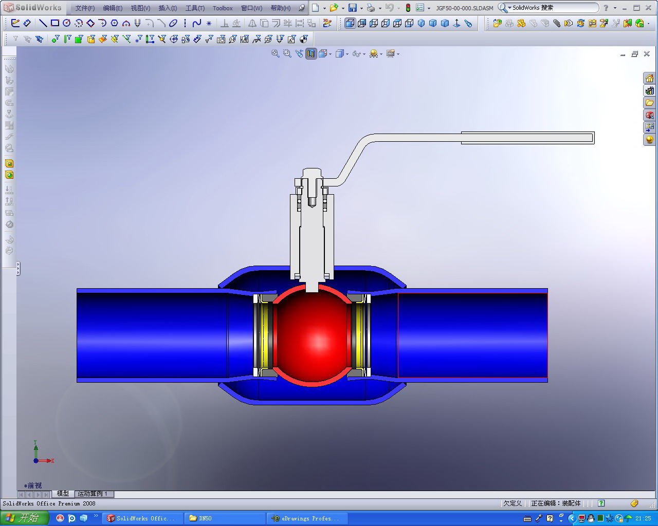Open the Design Library panel

click(x=649, y=90)
